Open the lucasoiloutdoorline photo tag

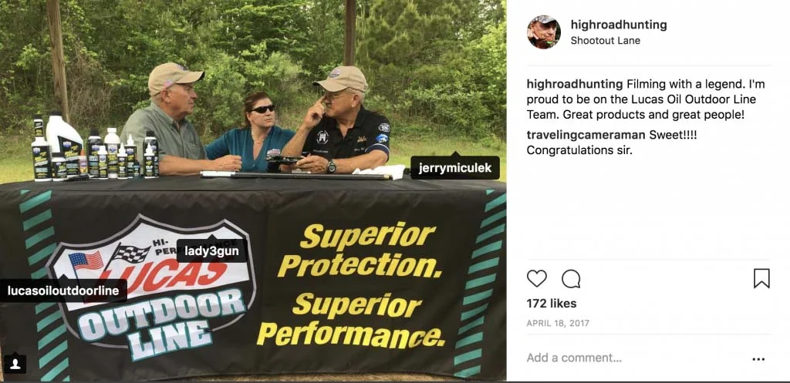click(63, 291)
